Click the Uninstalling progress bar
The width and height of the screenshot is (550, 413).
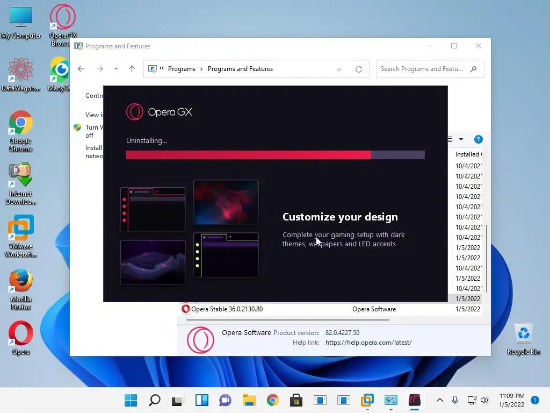276,155
